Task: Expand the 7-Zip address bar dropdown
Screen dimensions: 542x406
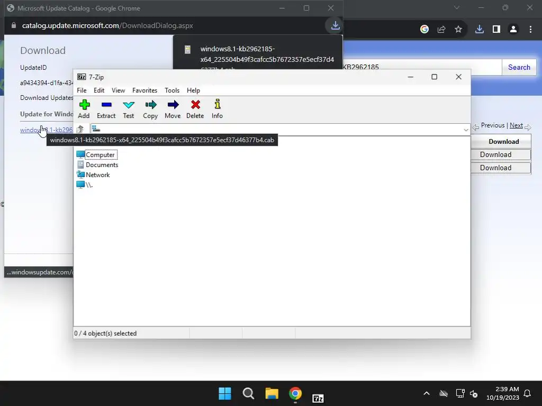Action: pyautogui.click(x=466, y=130)
